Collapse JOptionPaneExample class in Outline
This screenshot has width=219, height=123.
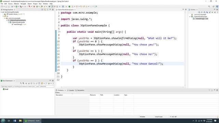point(190,17)
